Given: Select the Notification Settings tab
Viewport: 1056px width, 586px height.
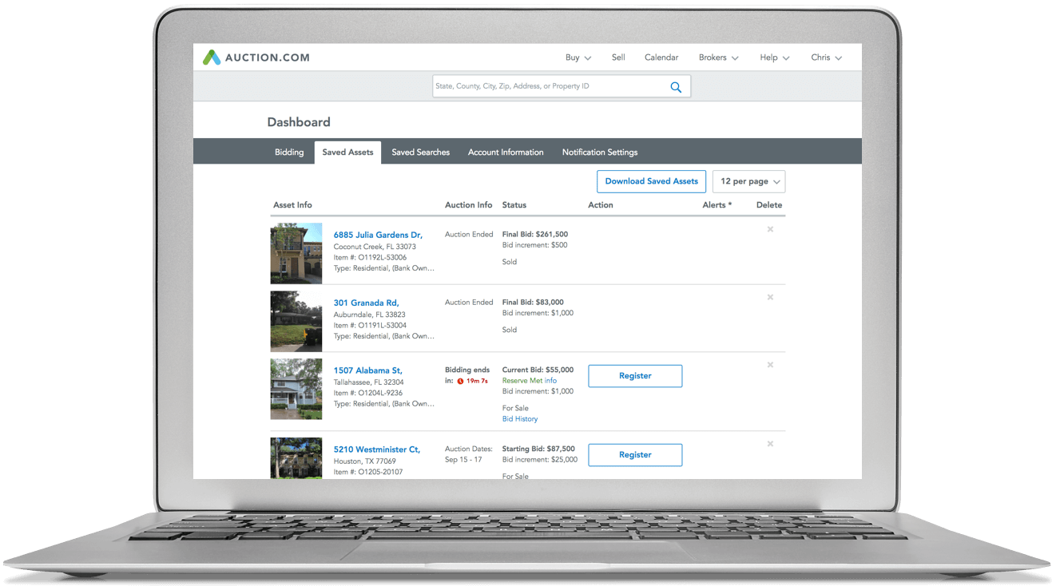Looking at the screenshot, I should point(599,152).
